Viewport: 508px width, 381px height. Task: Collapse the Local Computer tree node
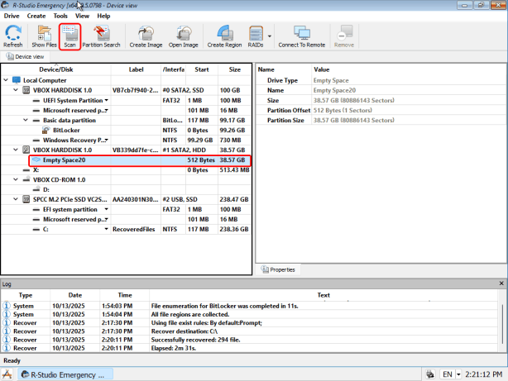click(7, 80)
